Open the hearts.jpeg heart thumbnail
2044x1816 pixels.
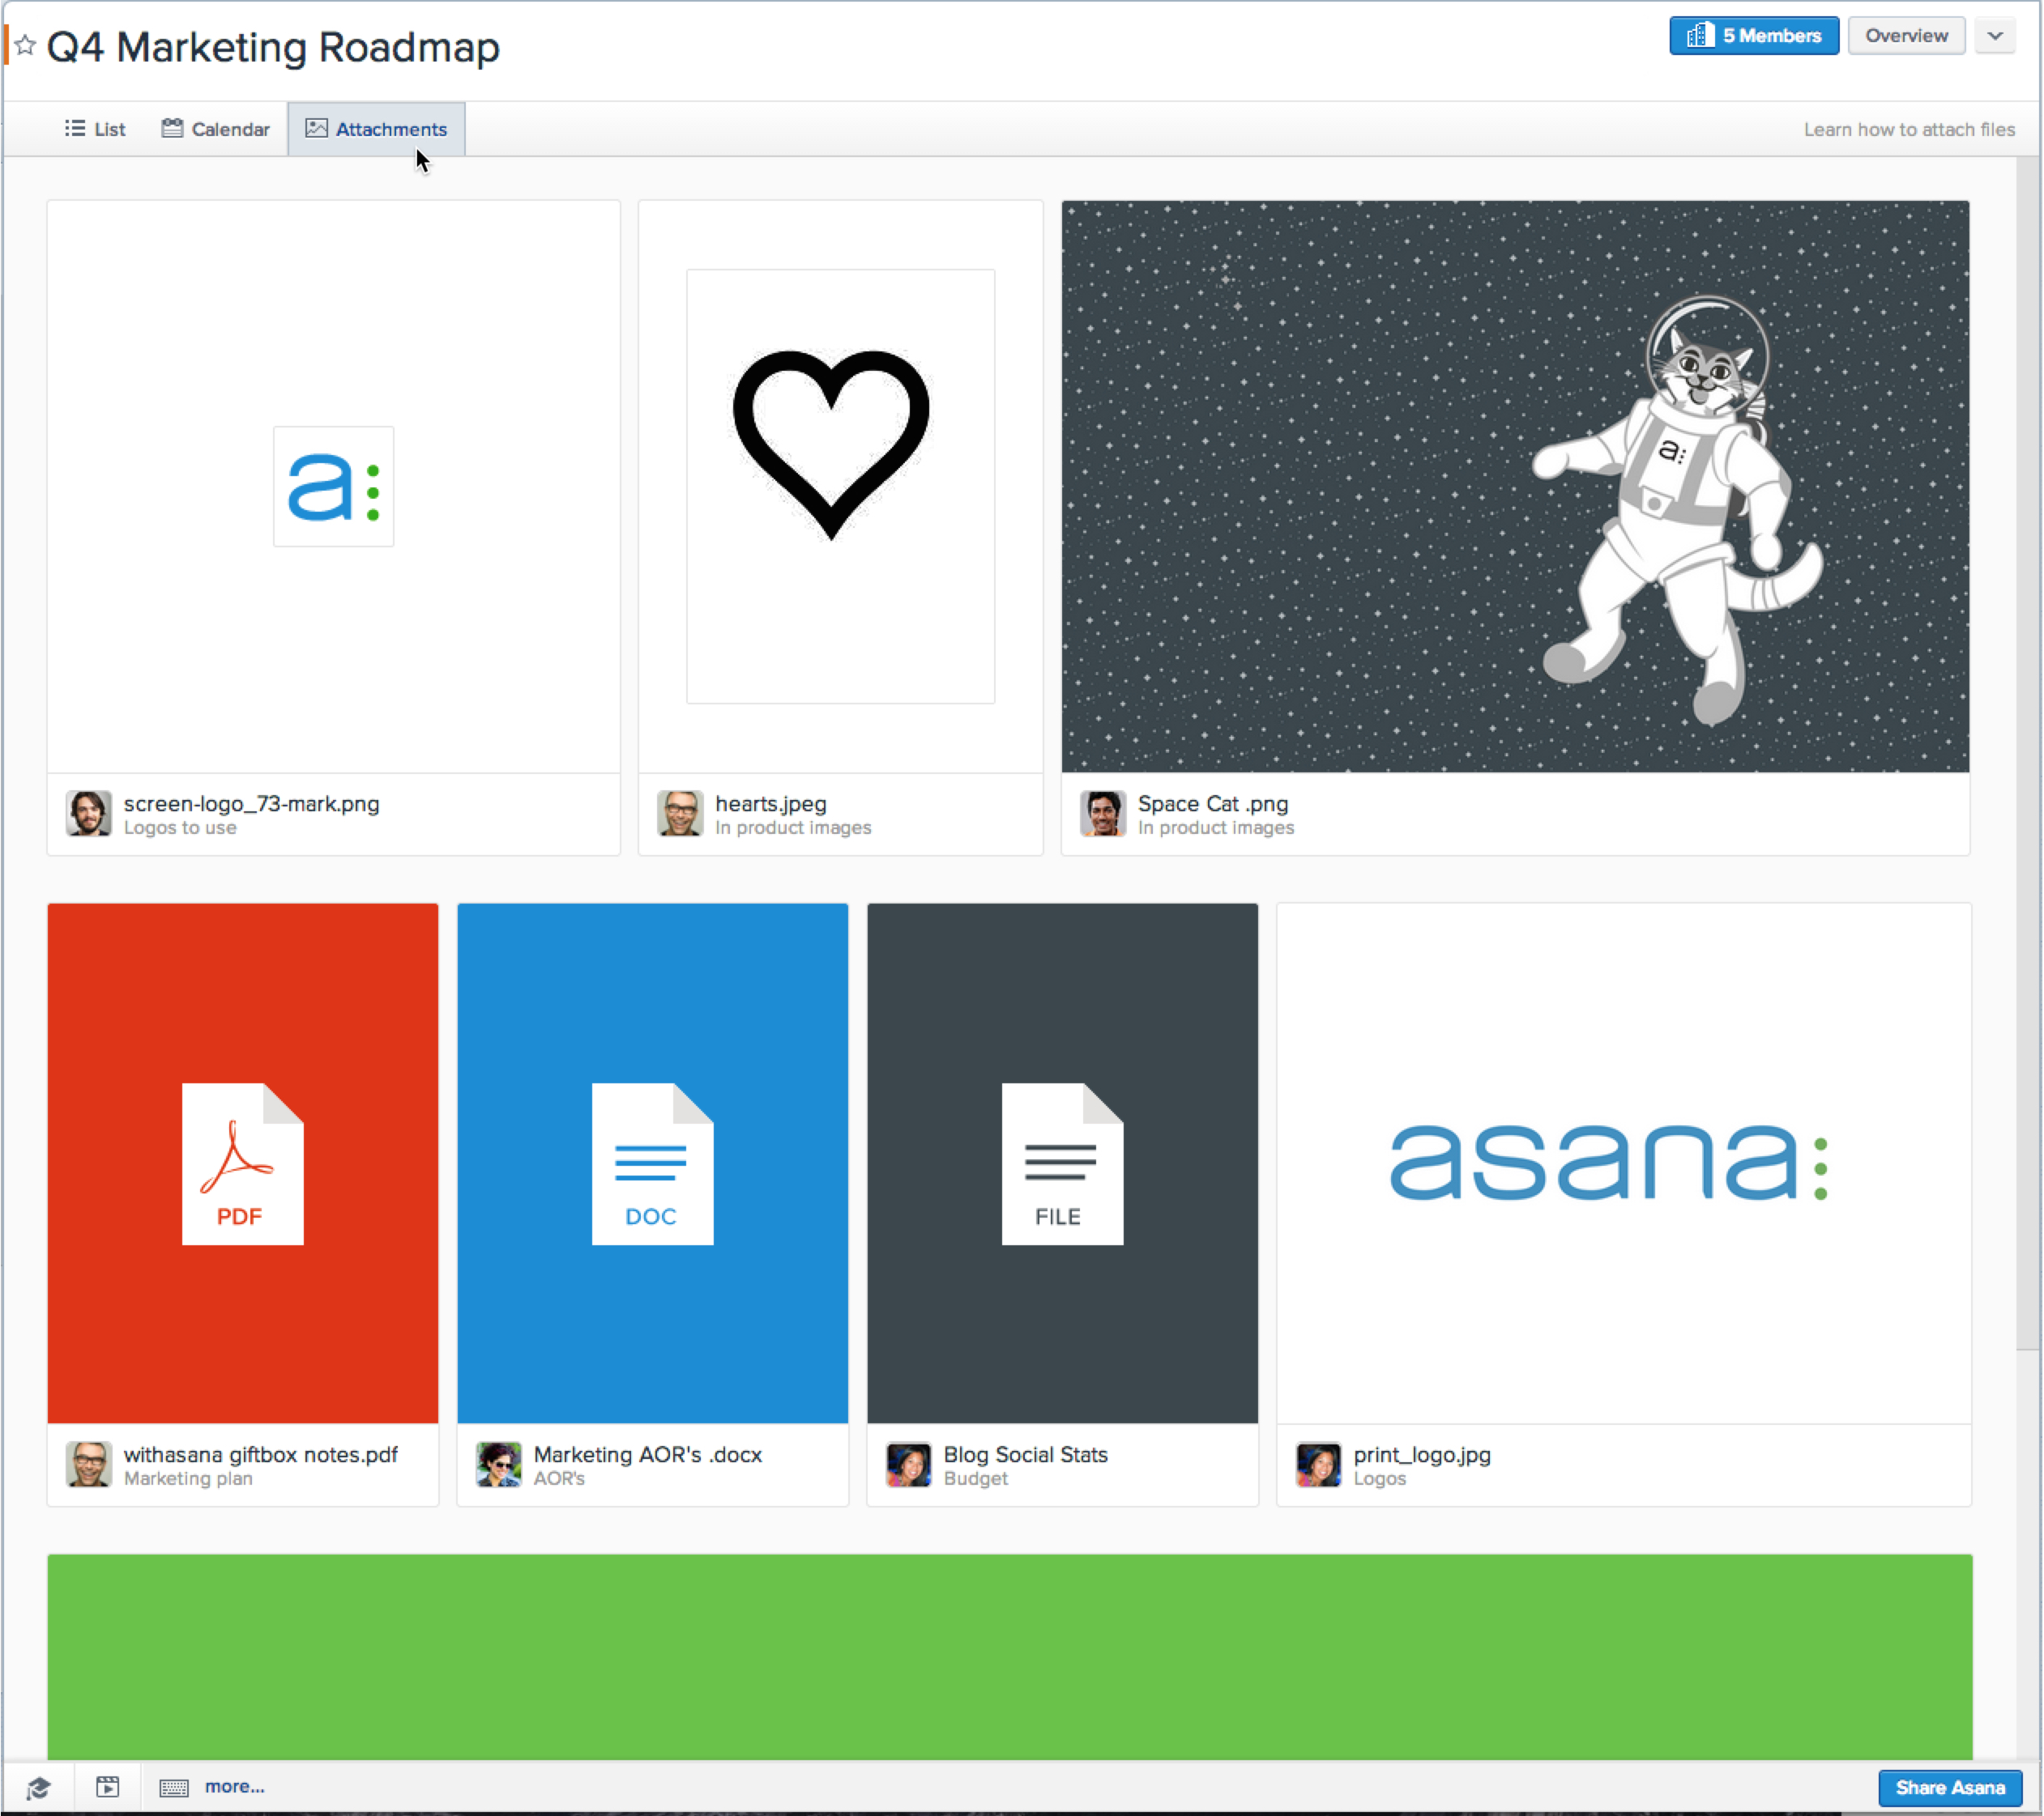click(x=840, y=486)
